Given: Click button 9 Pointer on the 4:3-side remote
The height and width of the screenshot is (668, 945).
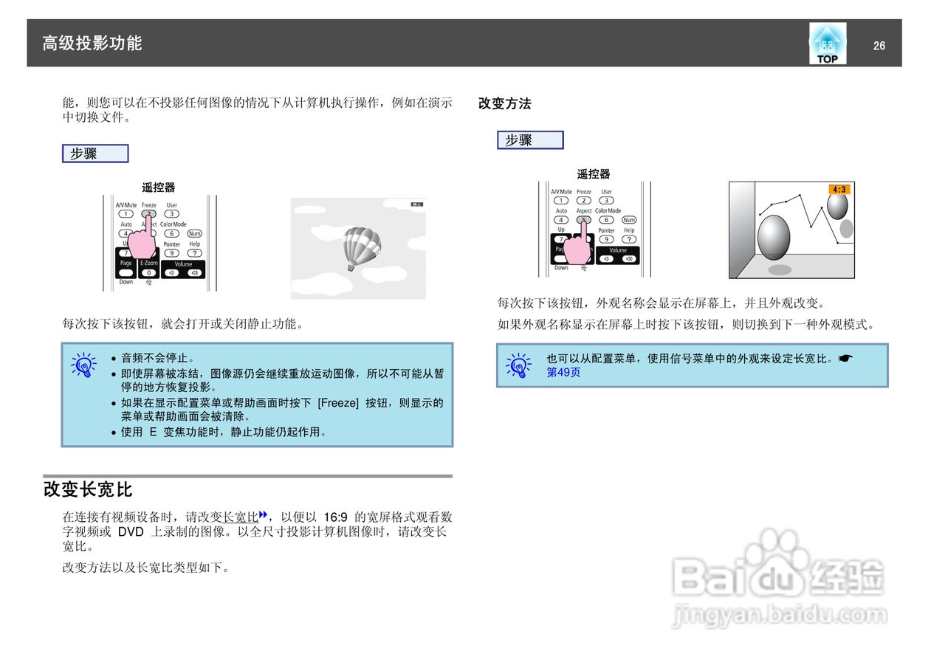Looking at the screenshot, I should [607, 239].
